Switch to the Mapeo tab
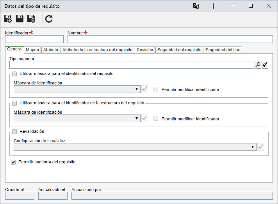 [x=32, y=50]
